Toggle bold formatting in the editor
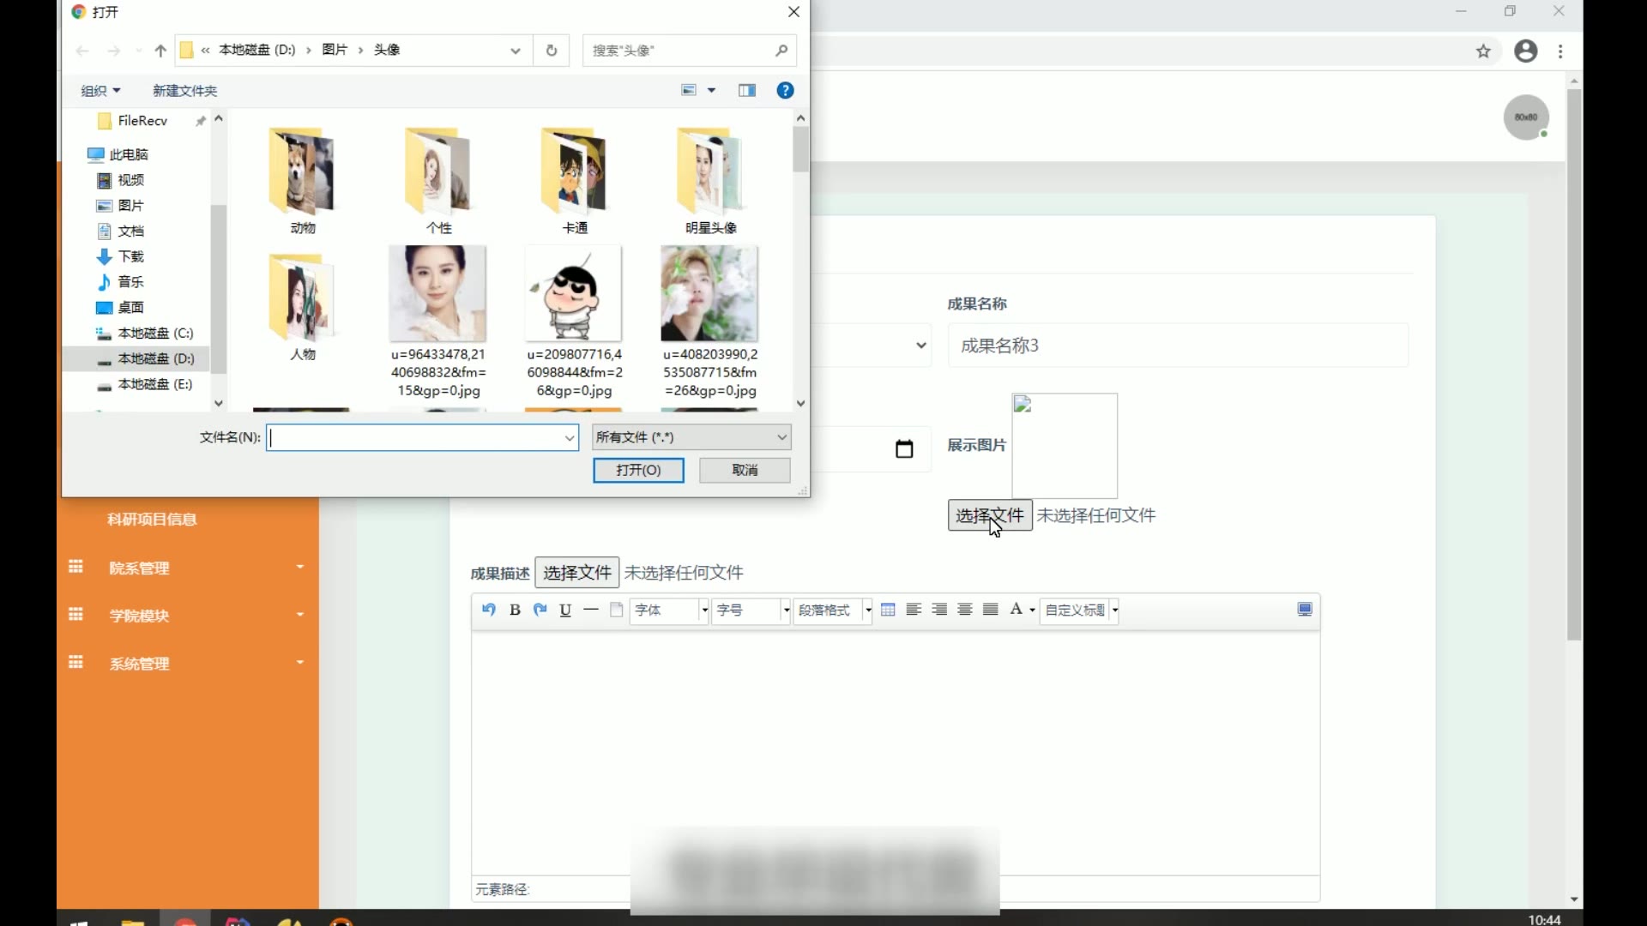 pyautogui.click(x=515, y=610)
